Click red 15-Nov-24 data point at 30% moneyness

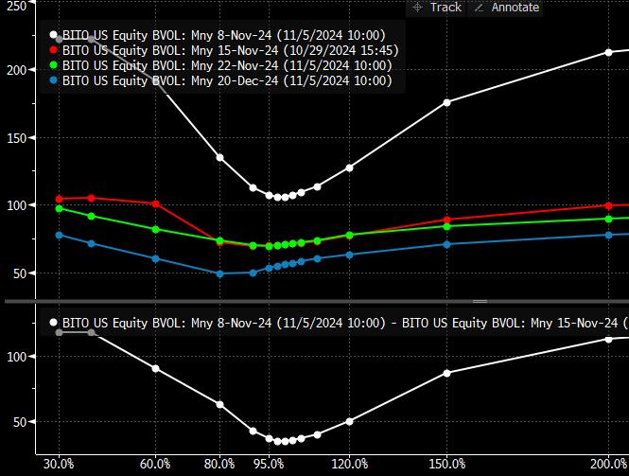coord(59,199)
